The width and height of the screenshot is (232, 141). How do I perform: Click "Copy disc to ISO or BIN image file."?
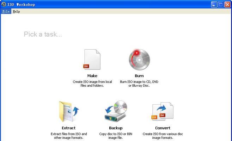pos(116,136)
